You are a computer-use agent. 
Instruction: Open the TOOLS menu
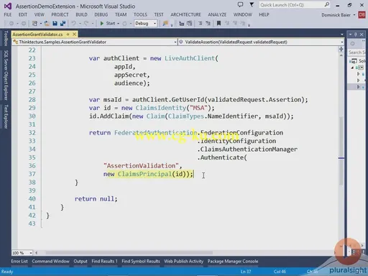[x=140, y=15]
